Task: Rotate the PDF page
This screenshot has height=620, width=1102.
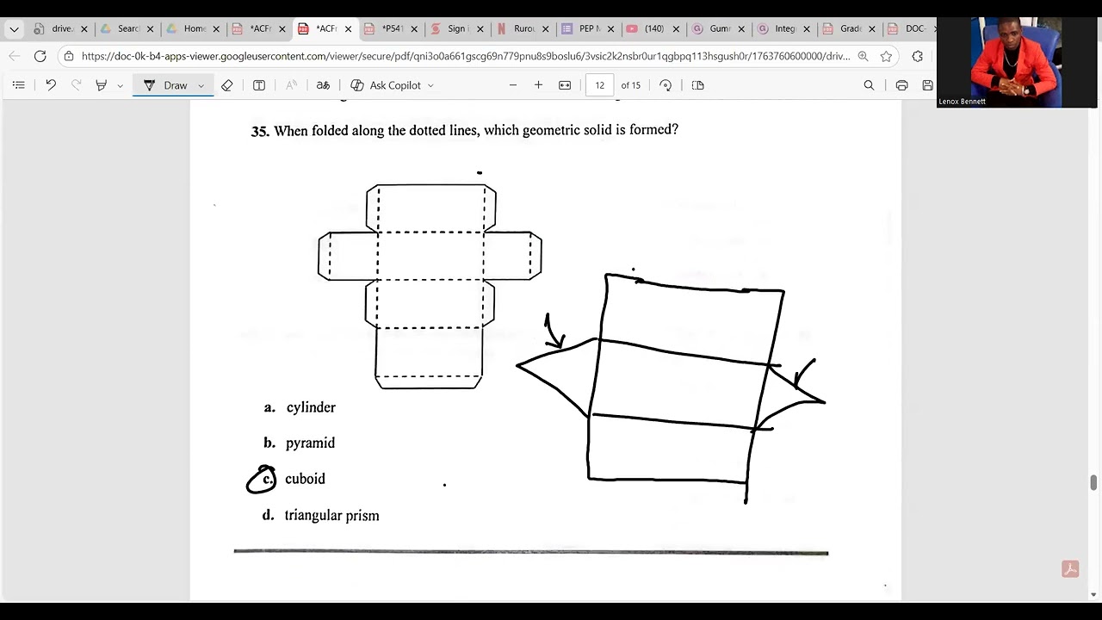Action: coord(666,85)
